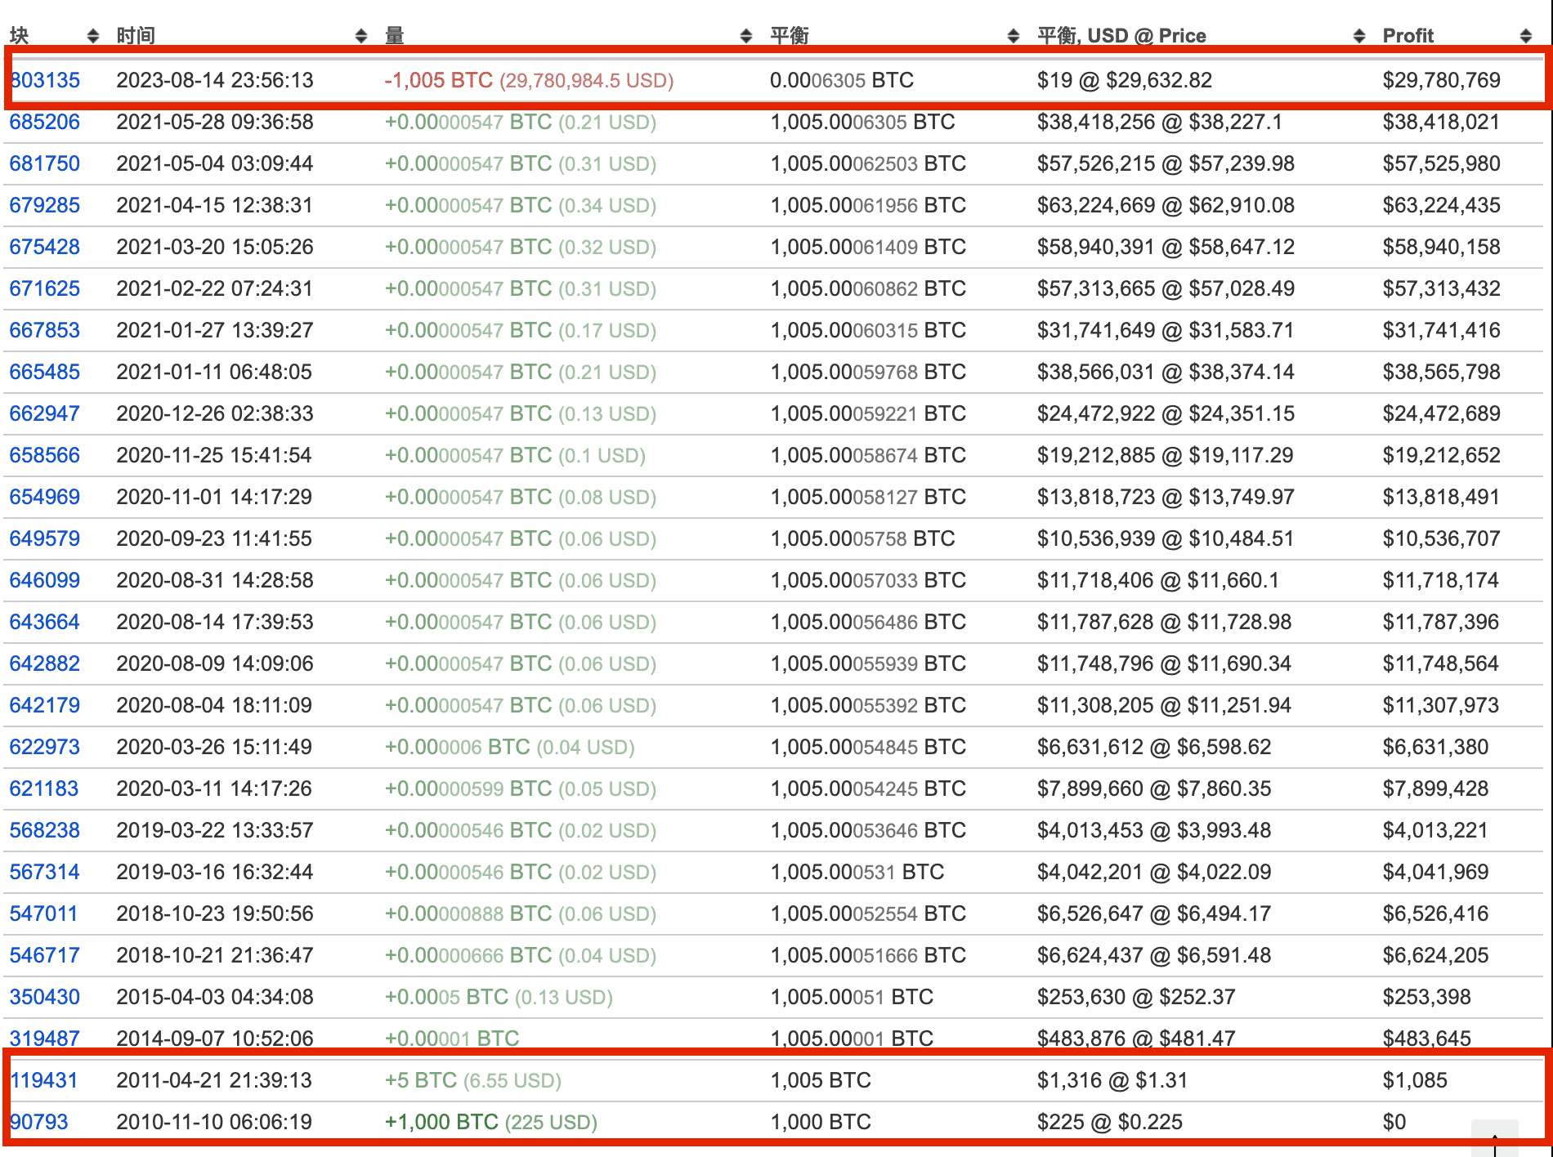Toggle ascending sort on the 块 header
Image resolution: width=1553 pixels, height=1157 pixels.
[x=18, y=34]
